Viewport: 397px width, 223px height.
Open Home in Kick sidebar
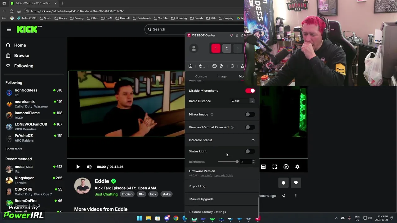tap(20, 45)
